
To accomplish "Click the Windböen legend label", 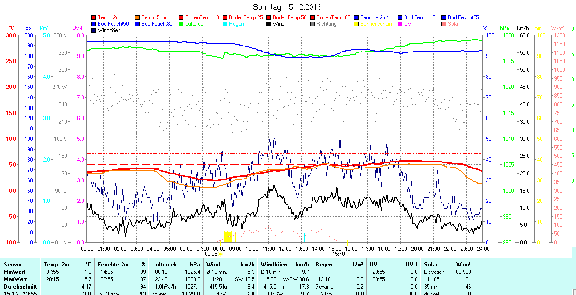I will pyautogui.click(x=109, y=30).
